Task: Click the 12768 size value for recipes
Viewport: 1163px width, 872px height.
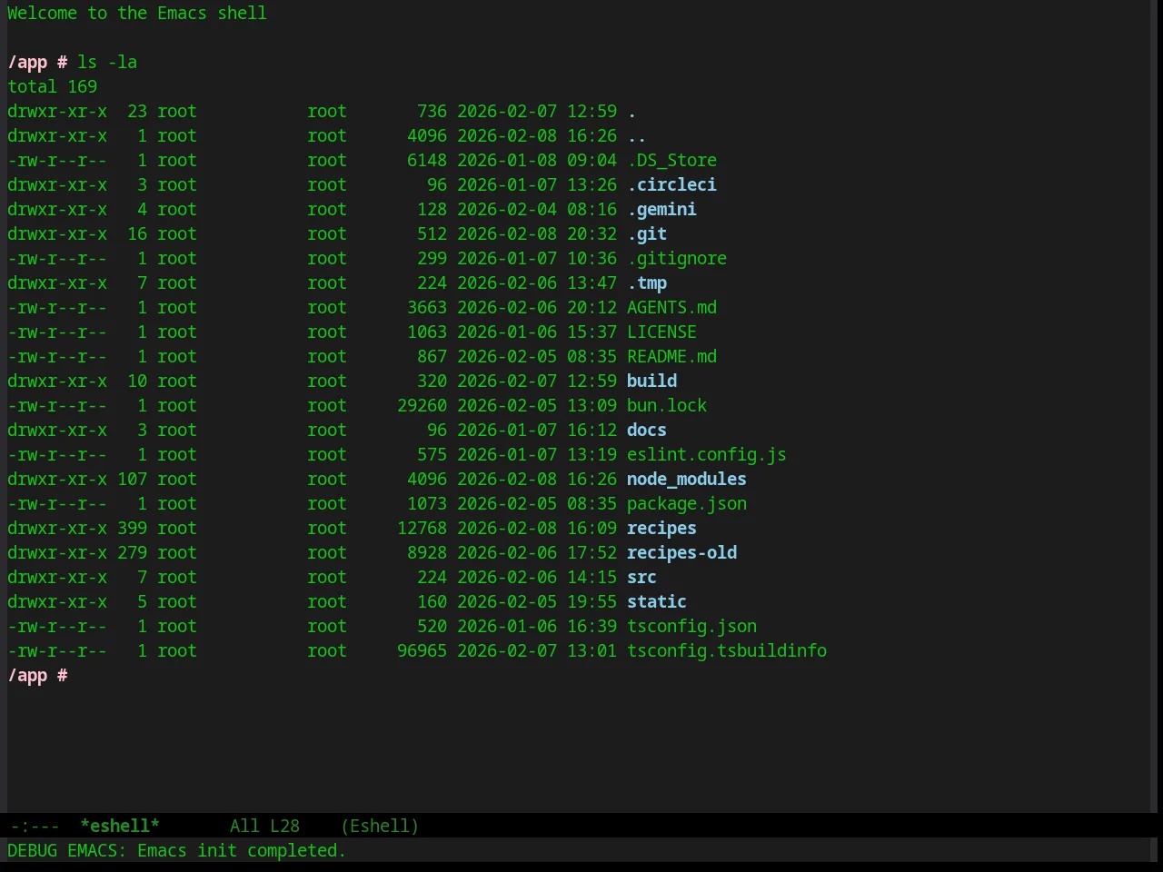Action: point(422,529)
